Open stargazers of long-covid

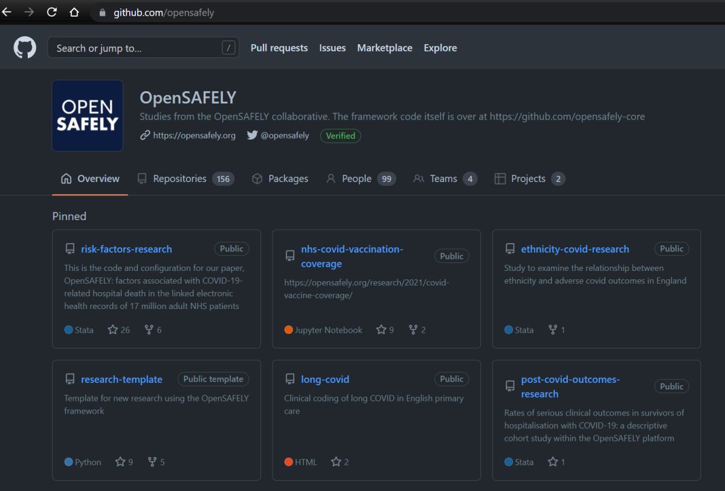click(340, 462)
